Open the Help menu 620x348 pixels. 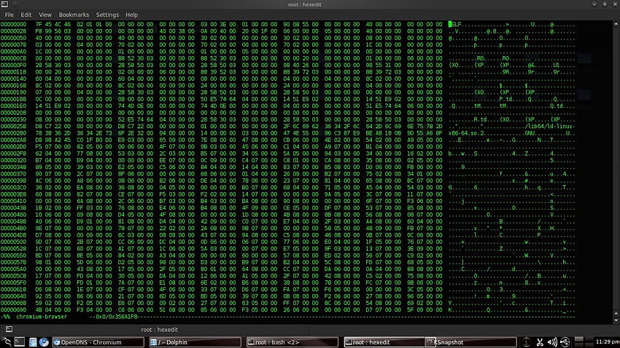132,15
